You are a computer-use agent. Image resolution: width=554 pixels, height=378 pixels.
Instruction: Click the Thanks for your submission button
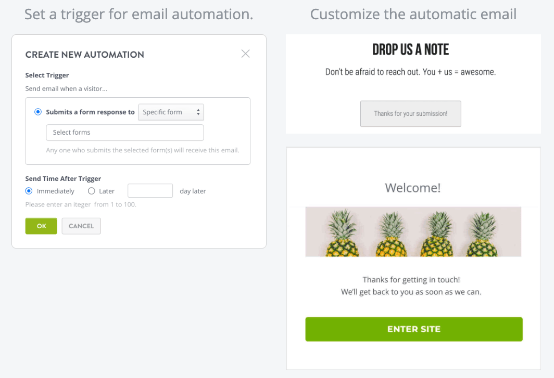(410, 113)
